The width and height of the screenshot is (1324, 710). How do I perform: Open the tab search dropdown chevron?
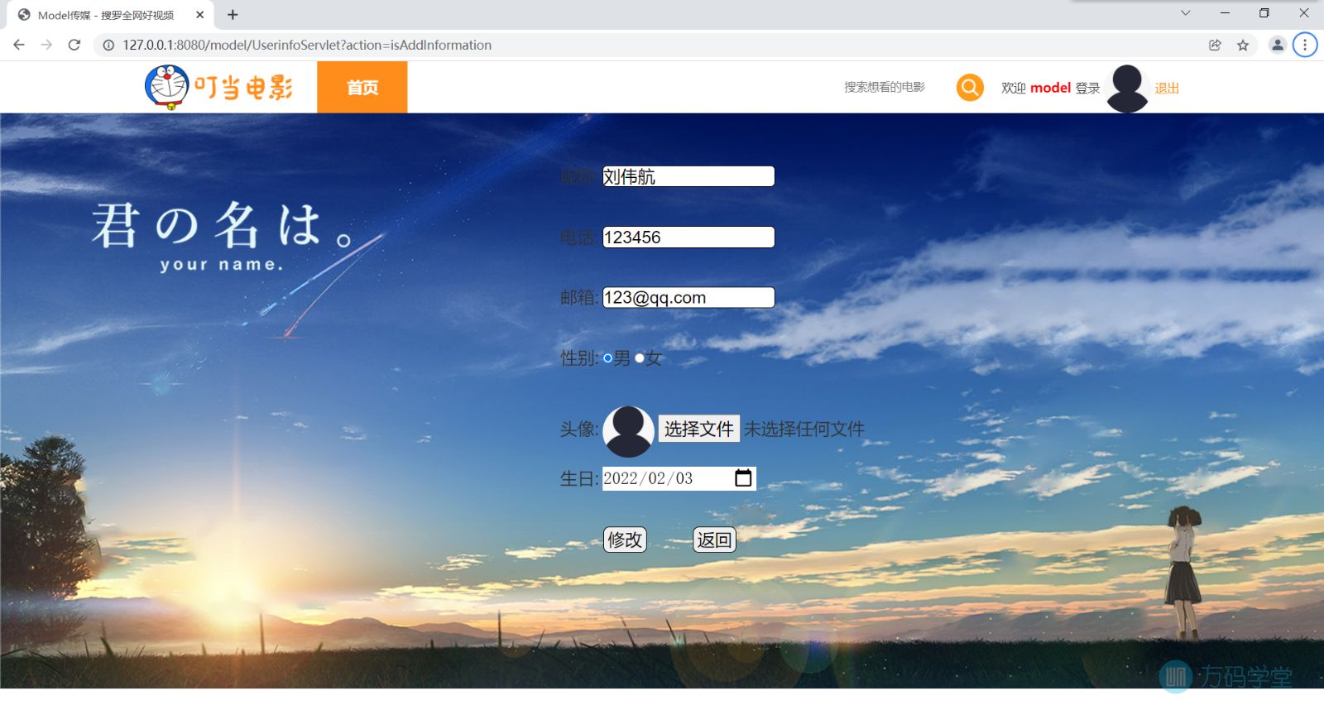point(1185,13)
